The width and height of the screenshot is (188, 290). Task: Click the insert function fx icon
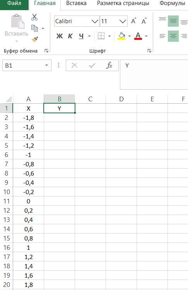[x=109, y=65]
